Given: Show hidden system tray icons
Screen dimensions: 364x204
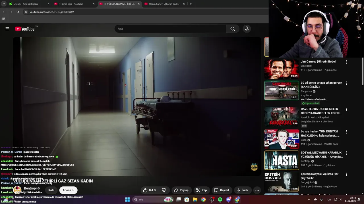Looking at the screenshot, I should pos(309,199).
